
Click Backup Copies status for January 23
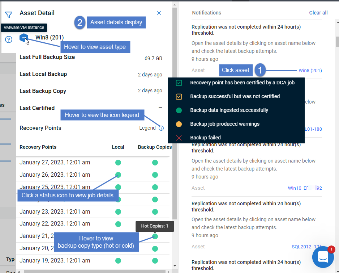point(155,212)
